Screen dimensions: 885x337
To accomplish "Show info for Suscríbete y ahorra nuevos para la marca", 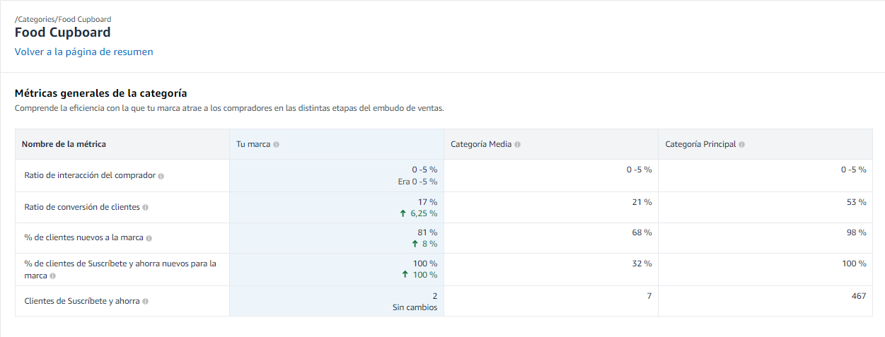I will coord(53,276).
